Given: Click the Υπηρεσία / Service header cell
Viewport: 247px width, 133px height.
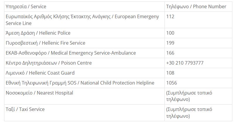Looking at the screenshot, I should point(85,7).
